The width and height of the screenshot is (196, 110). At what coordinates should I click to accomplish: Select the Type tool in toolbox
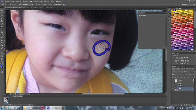[x=2, y=51]
